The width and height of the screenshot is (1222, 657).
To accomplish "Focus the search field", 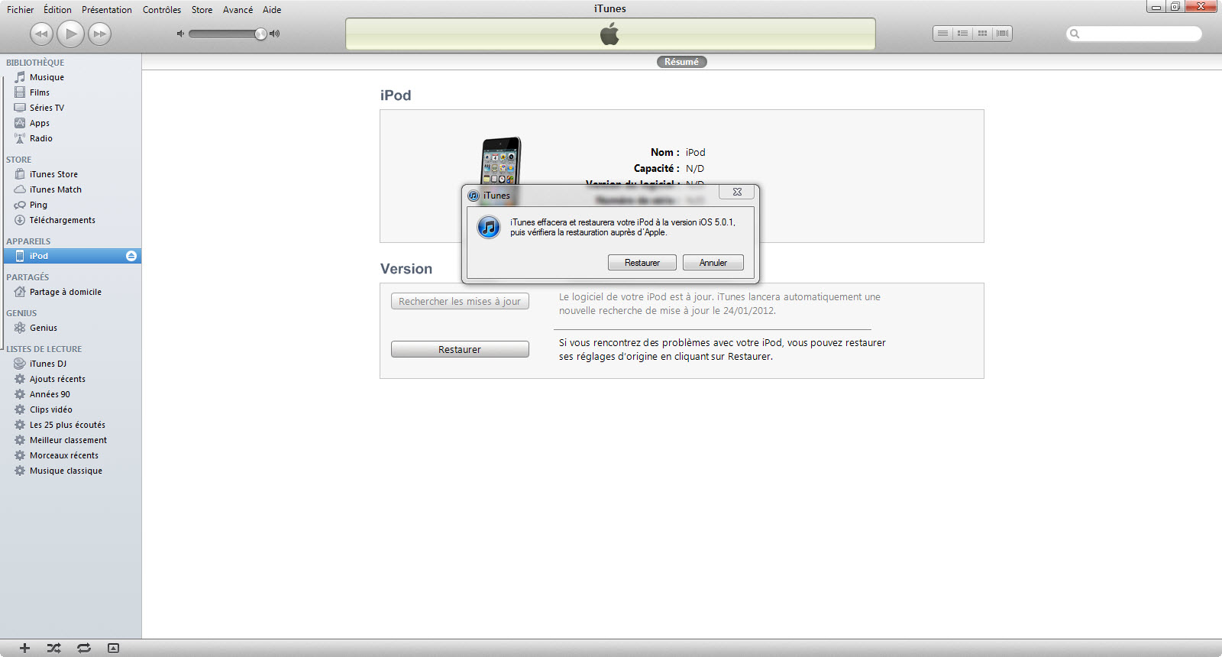I will [1134, 34].
